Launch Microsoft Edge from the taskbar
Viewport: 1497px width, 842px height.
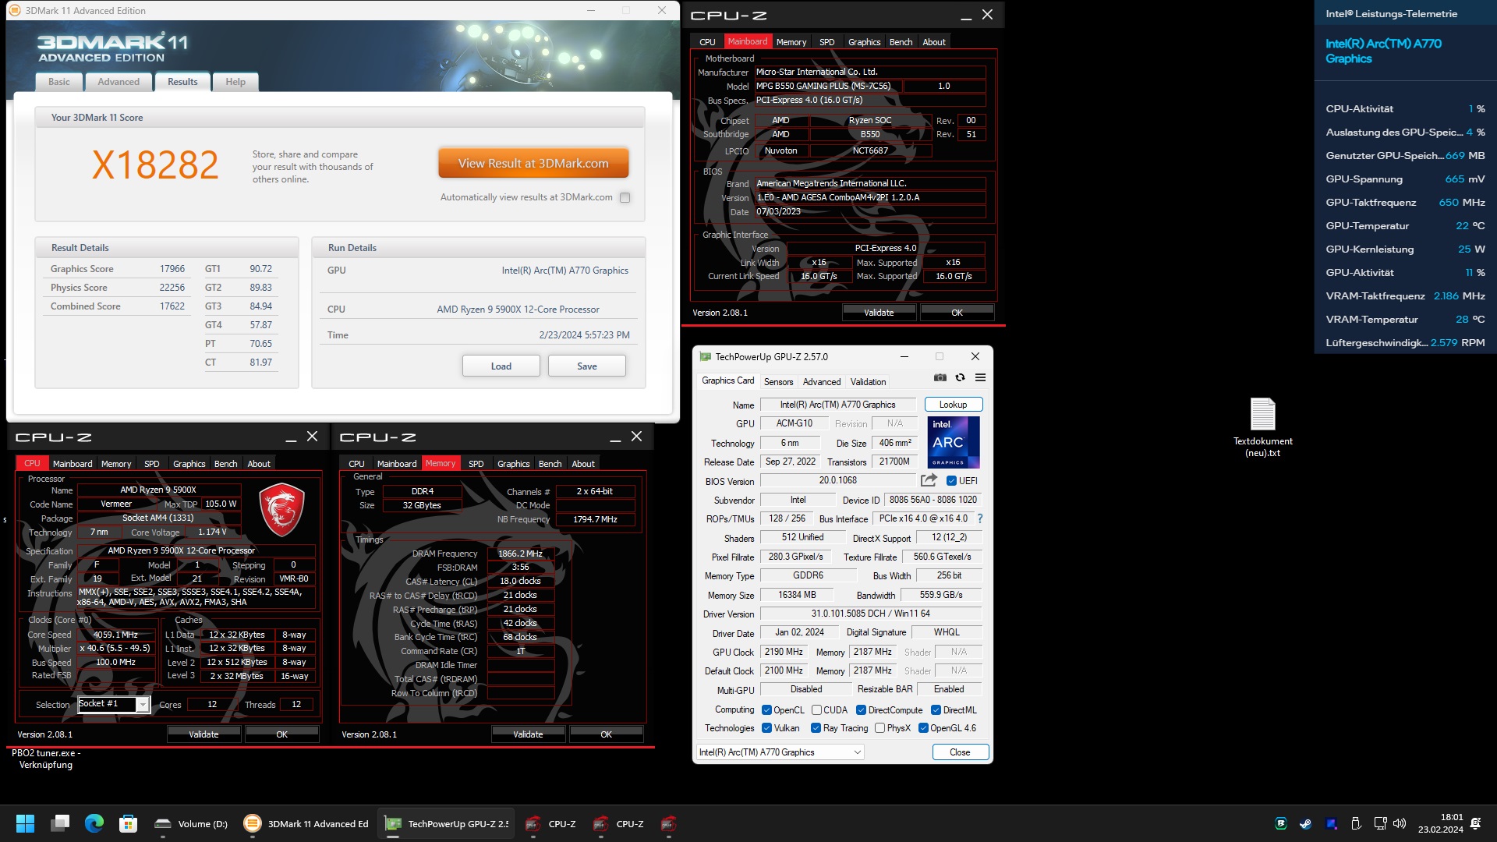pyautogui.click(x=94, y=823)
